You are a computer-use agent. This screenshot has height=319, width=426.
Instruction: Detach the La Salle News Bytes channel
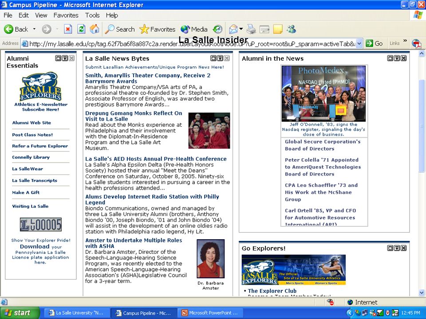point(213,58)
